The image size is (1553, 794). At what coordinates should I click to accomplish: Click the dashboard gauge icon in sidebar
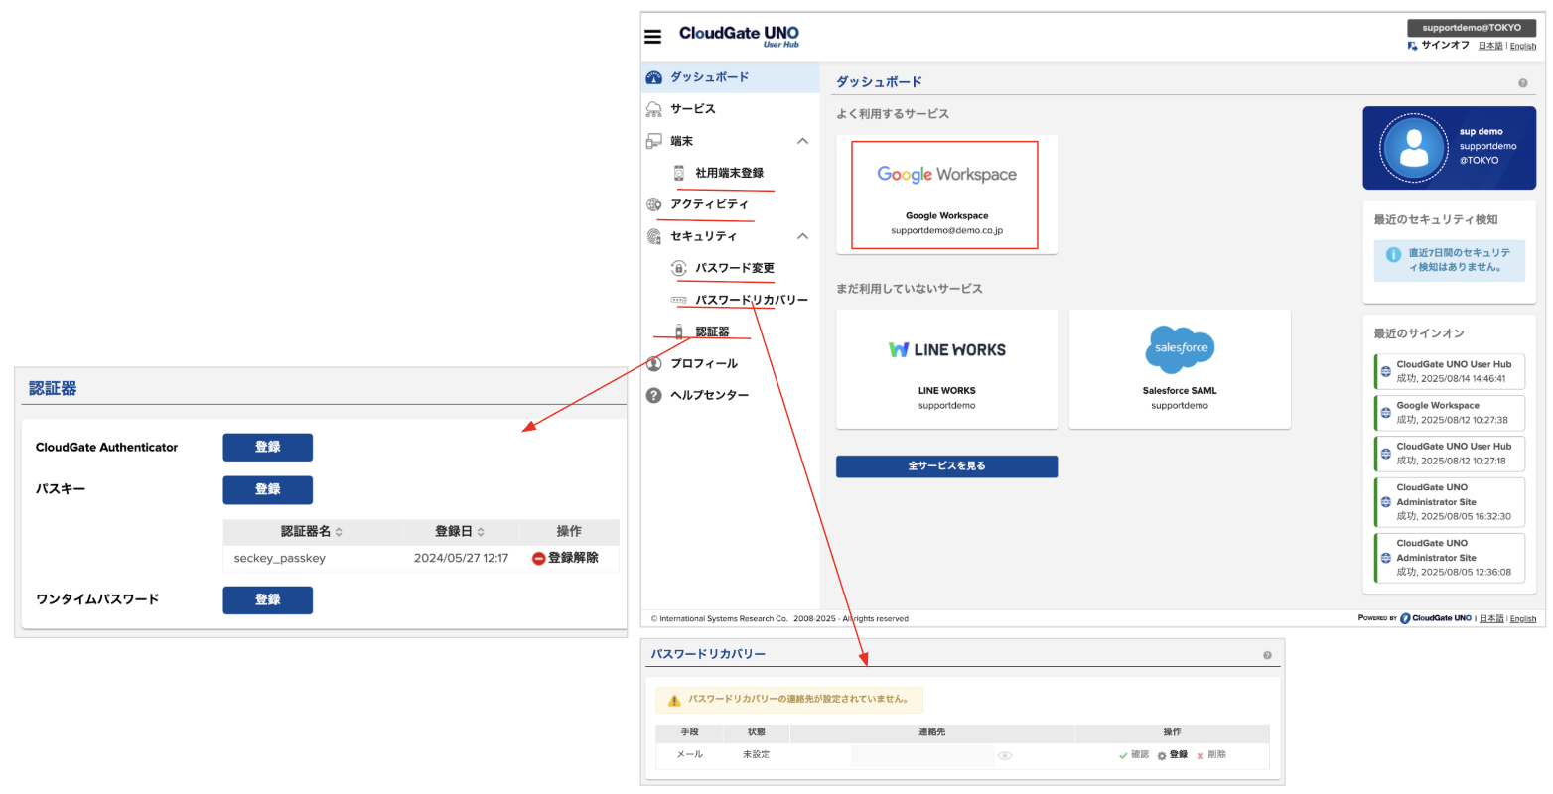653,77
